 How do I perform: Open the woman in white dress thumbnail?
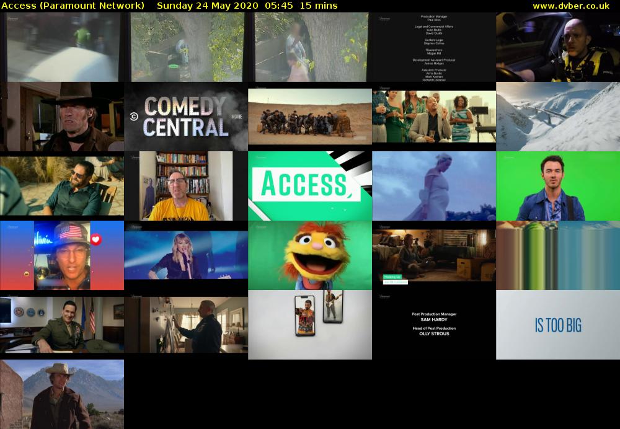click(x=434, y=186)
